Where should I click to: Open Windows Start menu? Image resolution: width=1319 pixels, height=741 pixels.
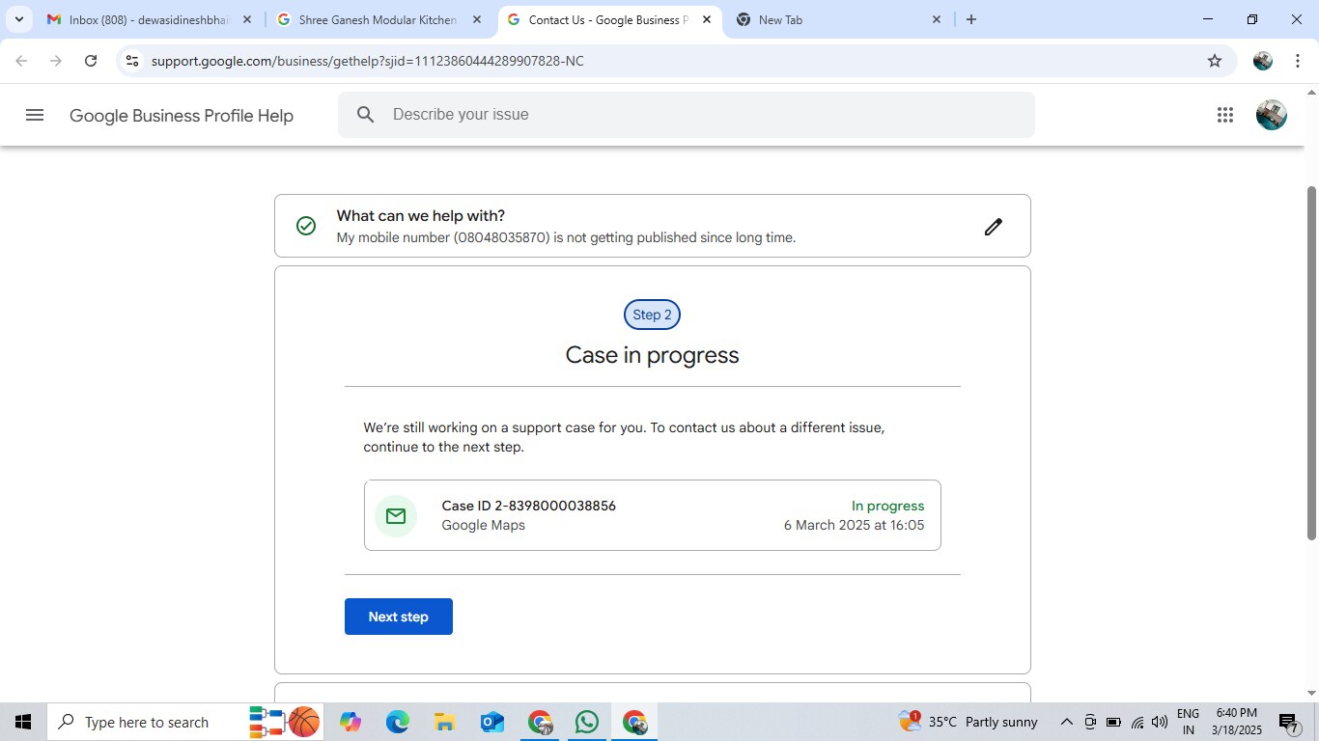[23, 722]
